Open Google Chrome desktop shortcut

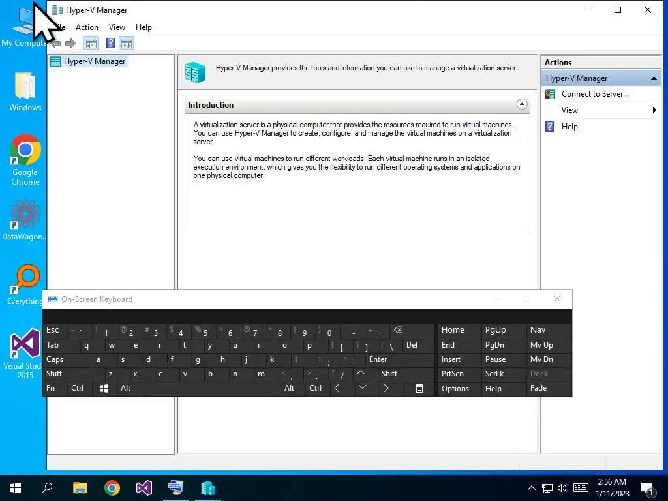25,160
